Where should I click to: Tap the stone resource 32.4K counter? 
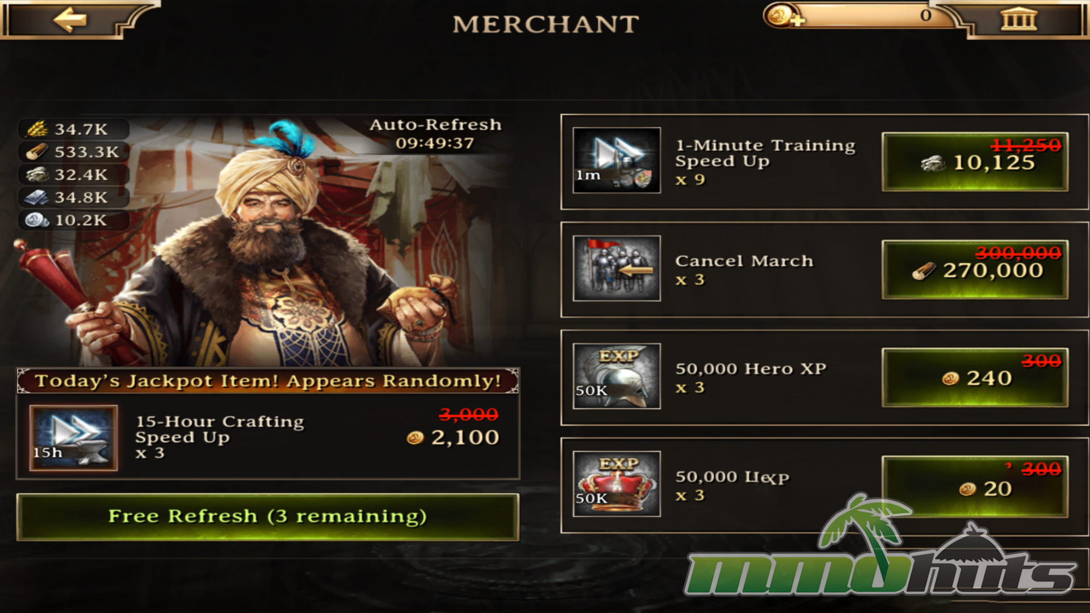click(74, 175)
